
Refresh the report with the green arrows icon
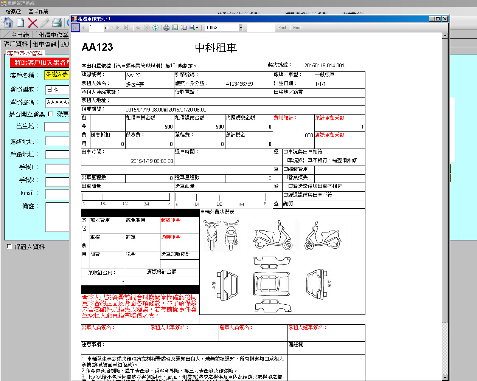coord(155,28)
